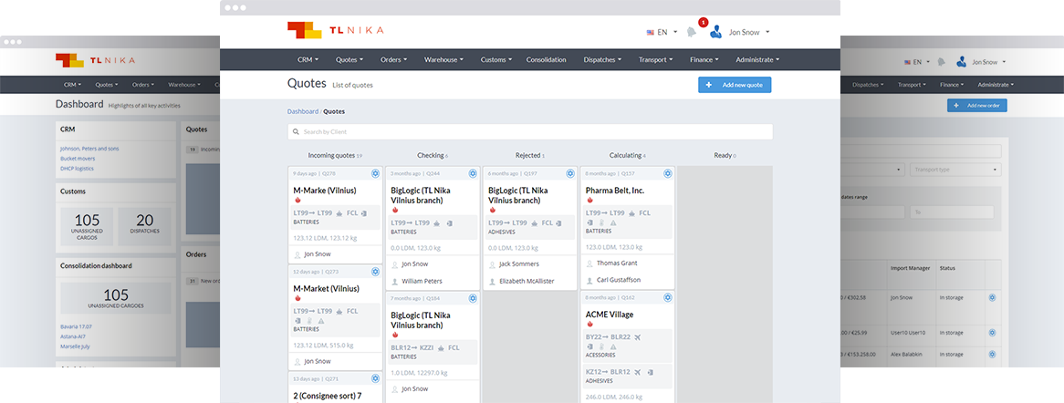
Task: Click gear icon on Rejected BigLogic card Q197
Action: tap(570, 173)
